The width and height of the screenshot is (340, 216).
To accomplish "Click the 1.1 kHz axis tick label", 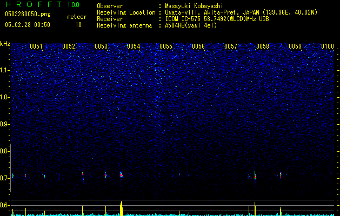I will click(5, 70).
